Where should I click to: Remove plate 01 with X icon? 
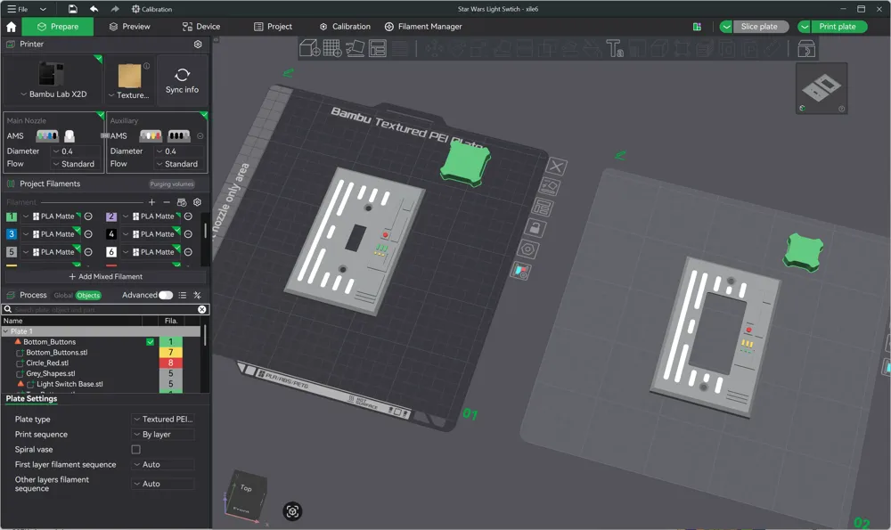pos(556,167)
